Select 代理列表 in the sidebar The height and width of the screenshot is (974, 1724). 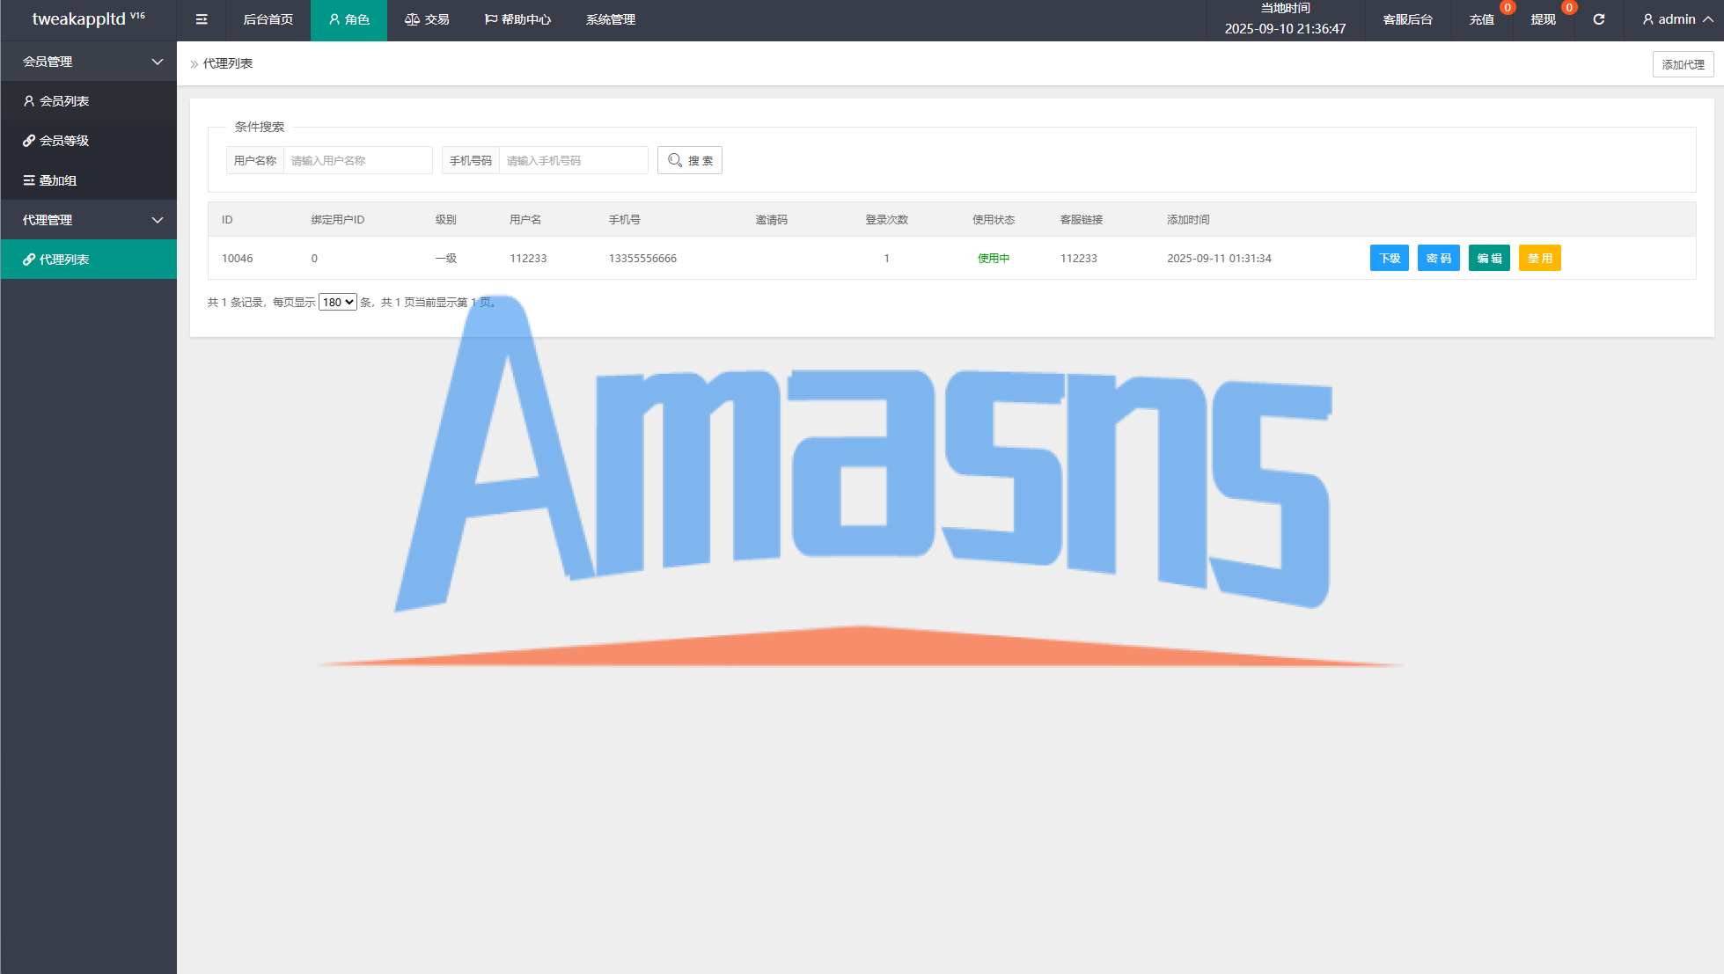[63, 260]
